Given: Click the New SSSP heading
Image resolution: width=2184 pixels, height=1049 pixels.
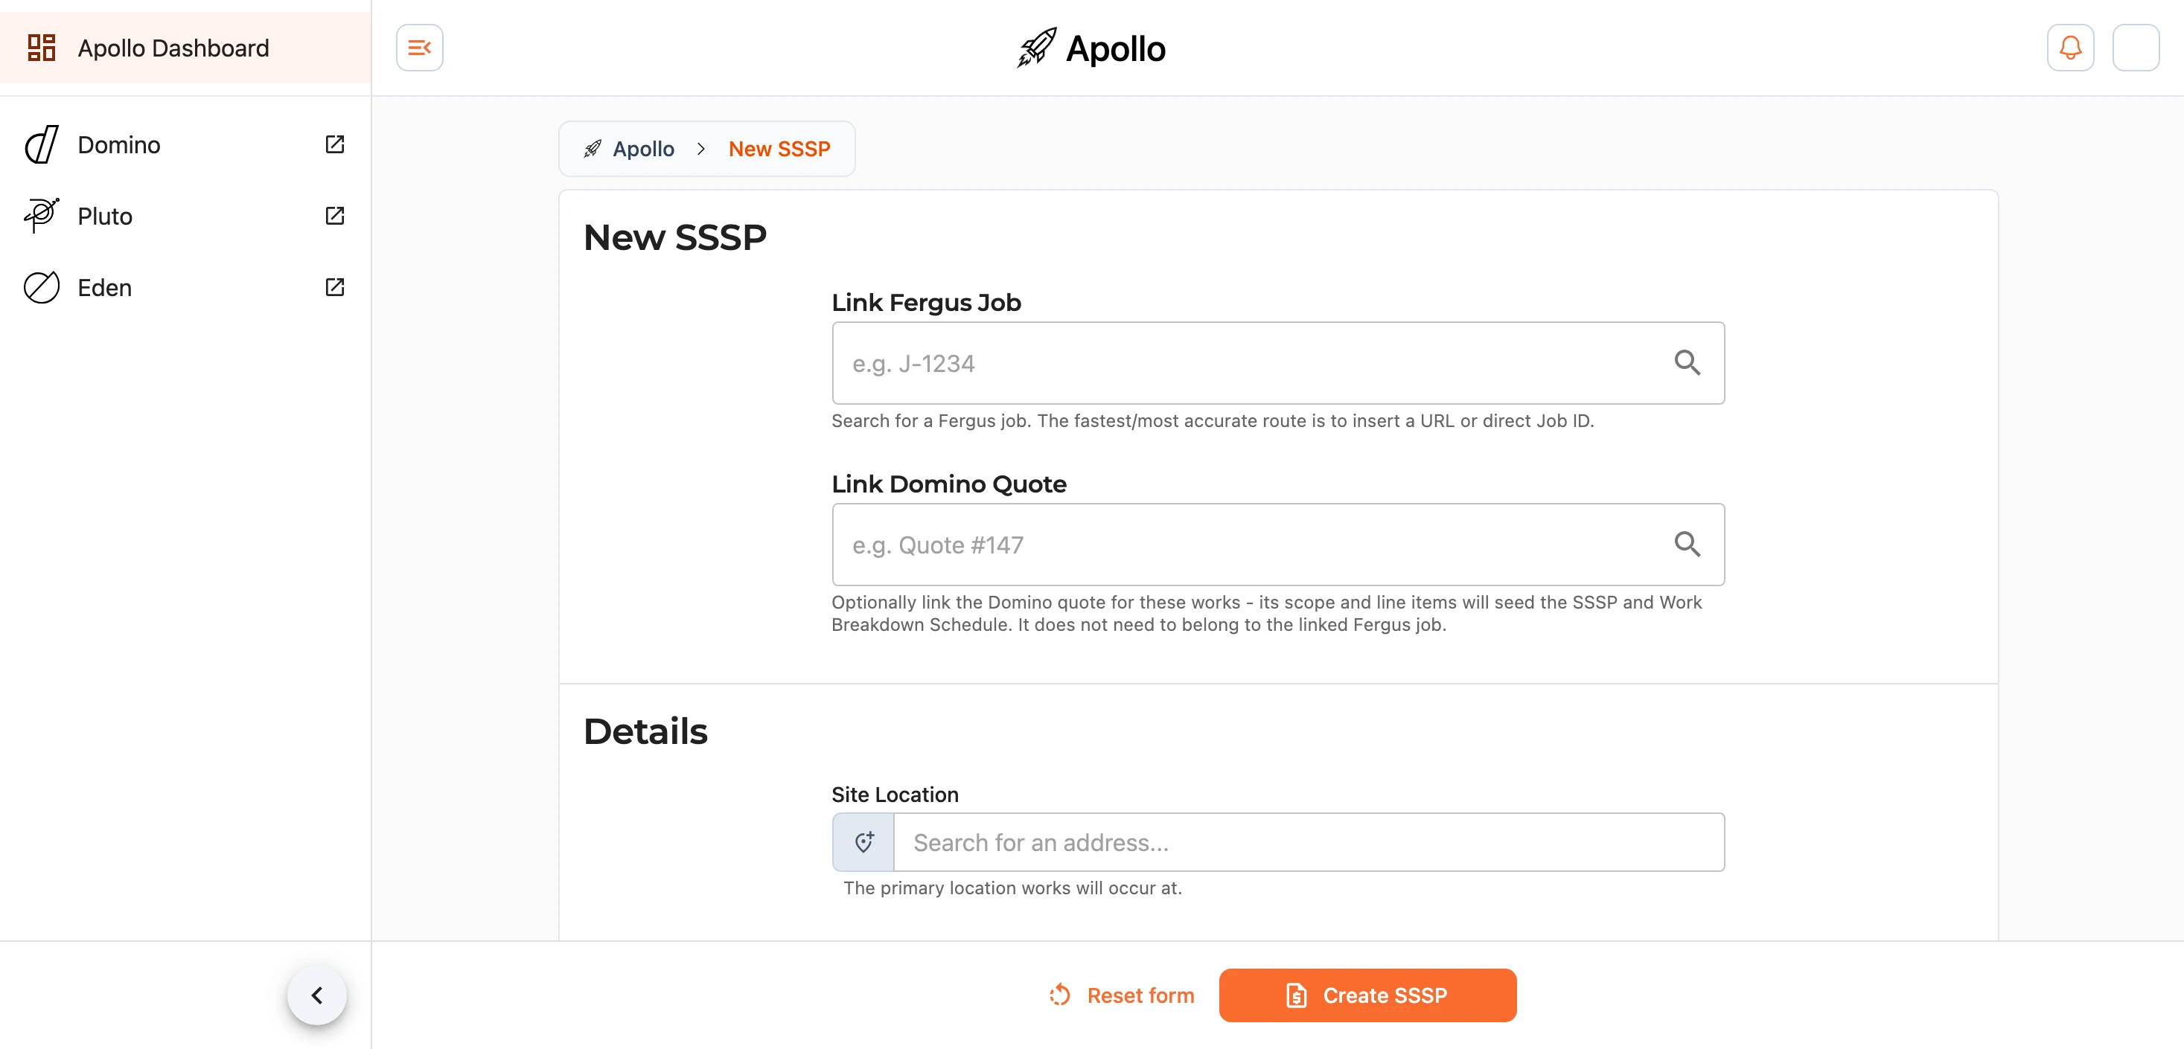Looking at the screenshot, I should coord(675,237).
